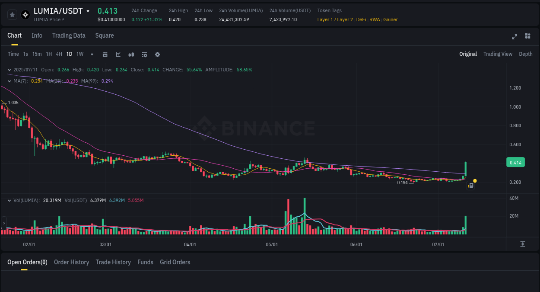This screenshot has height=292, width=540.
Task: Open the Order History tab
Action: [x=71, y=262]
